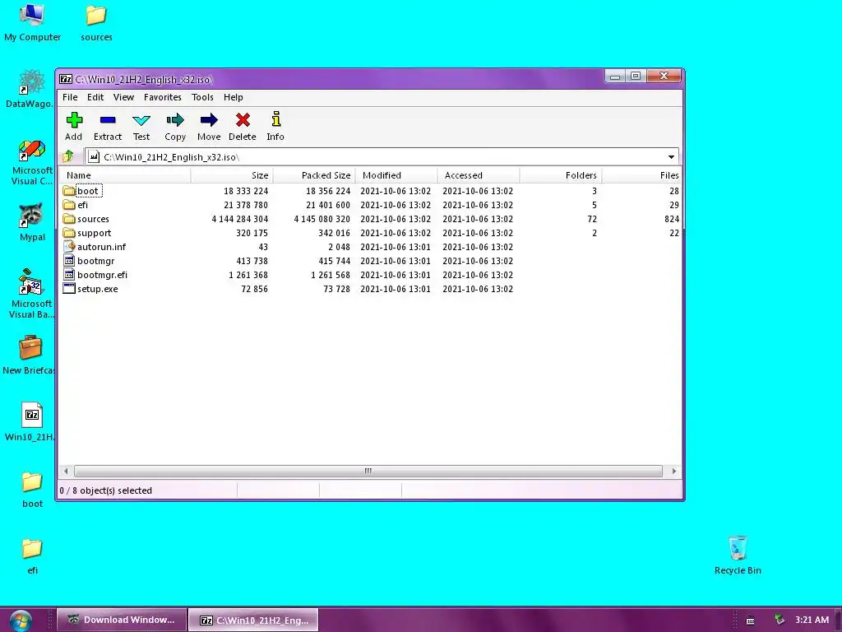Image resolution: width=842 pixels, height=632 pixels.
Task: Click the 7-Zip window taskbar button
Action: point(253,620)
